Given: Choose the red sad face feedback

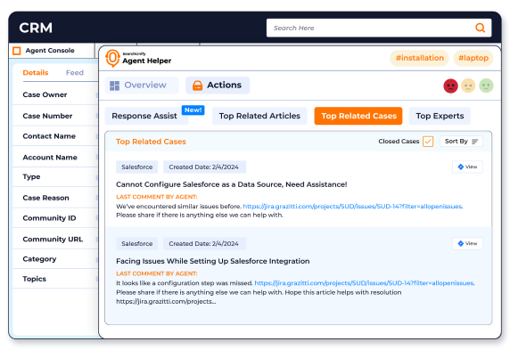Looking at the screenshot, I should click(x=450, y=86).
